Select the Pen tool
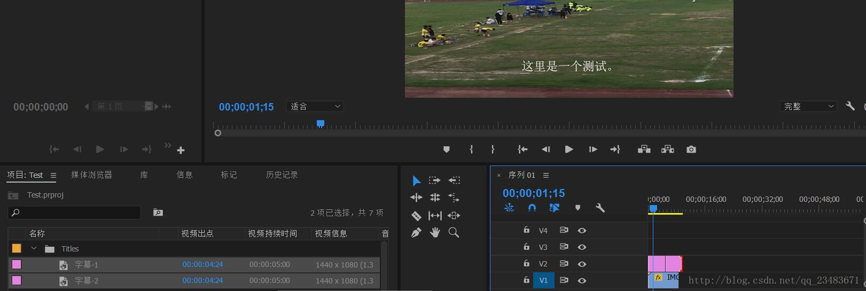Screen dimensions: 866x291 coord(416,233)
